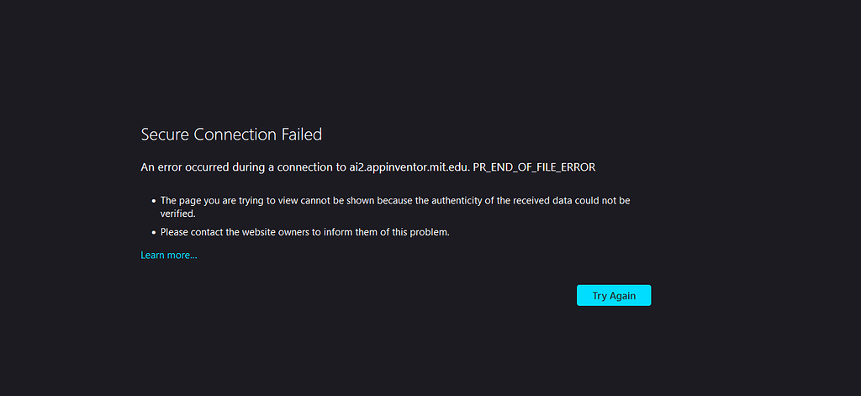Click the PR_END_OF_FILE_ERROR error code

click(x=534, y=167)
